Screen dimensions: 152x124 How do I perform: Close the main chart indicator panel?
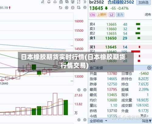coord(79,90)
